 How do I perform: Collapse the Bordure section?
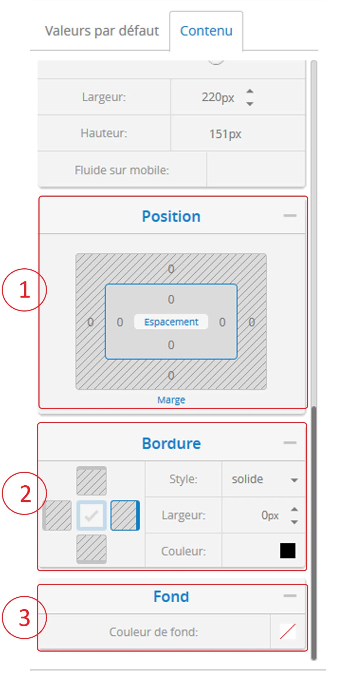[290, 443]
